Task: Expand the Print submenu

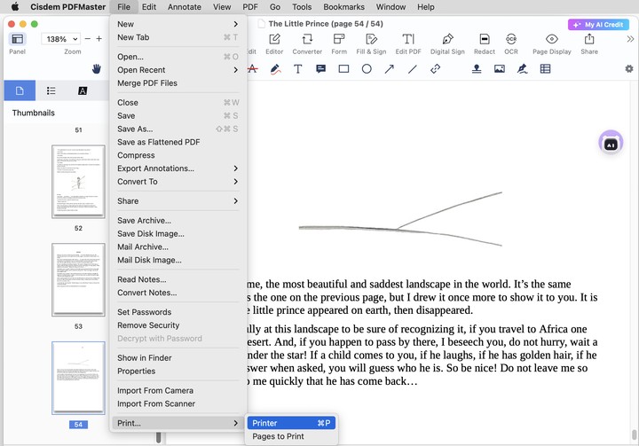Action: pos(178,423)
